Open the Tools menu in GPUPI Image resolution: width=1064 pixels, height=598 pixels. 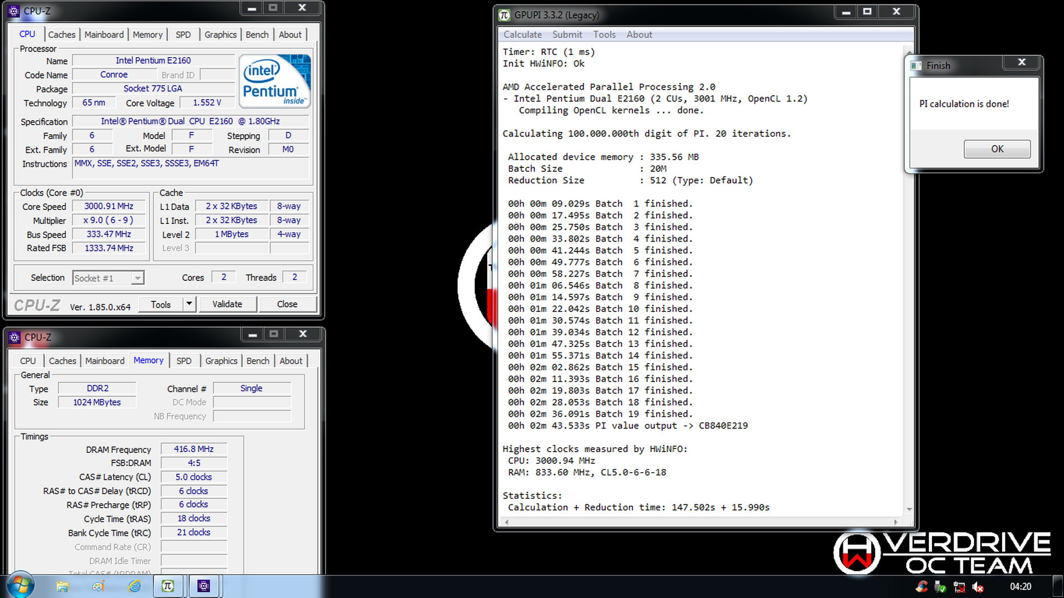604,34
